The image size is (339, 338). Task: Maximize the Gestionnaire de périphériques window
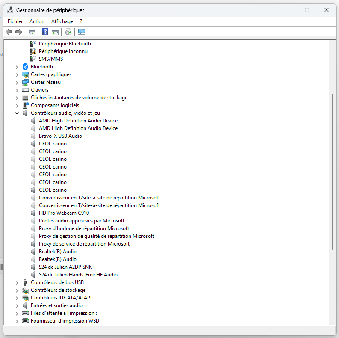point(307,10)
